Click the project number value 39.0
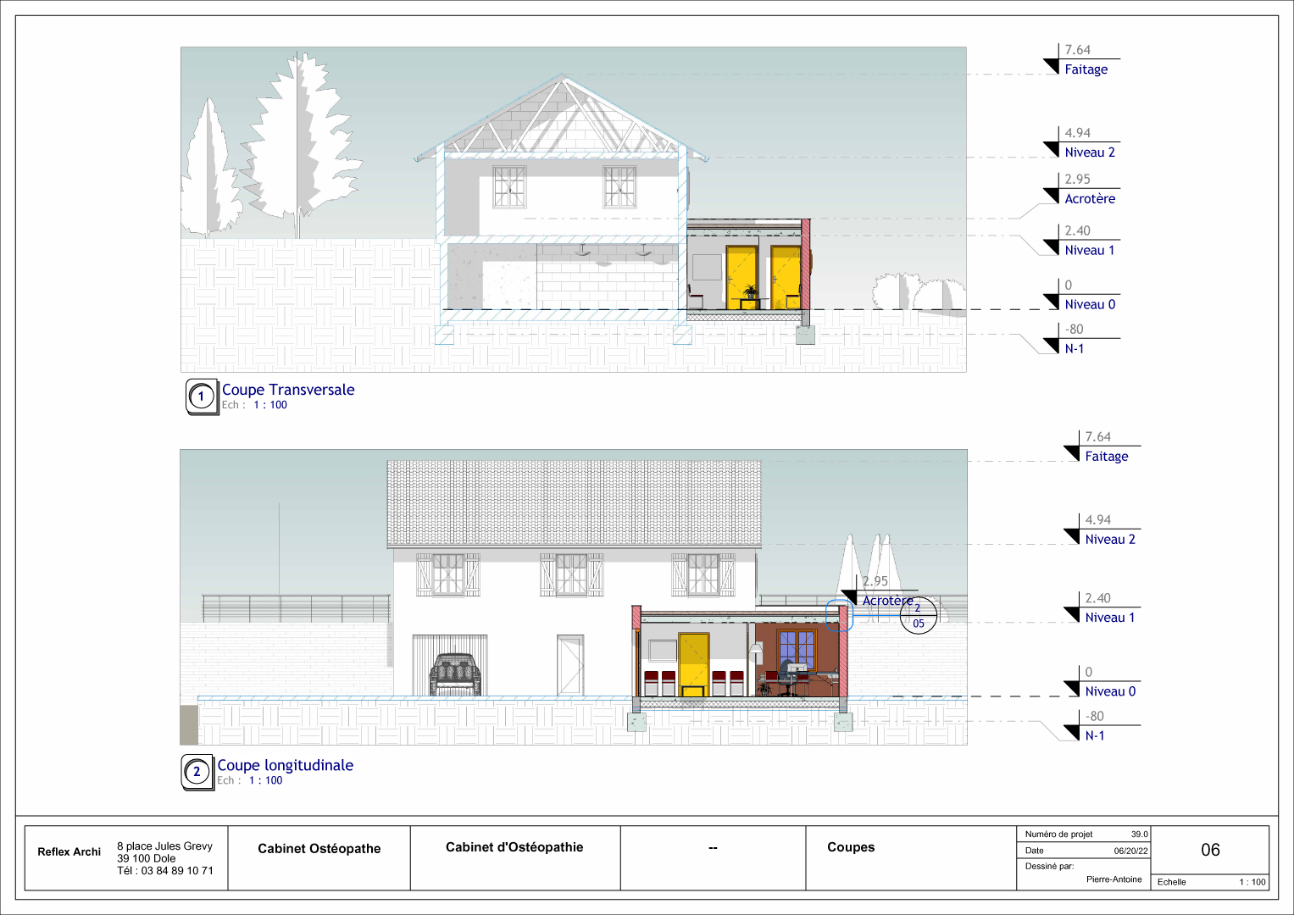 click(x=1139, y=835)
